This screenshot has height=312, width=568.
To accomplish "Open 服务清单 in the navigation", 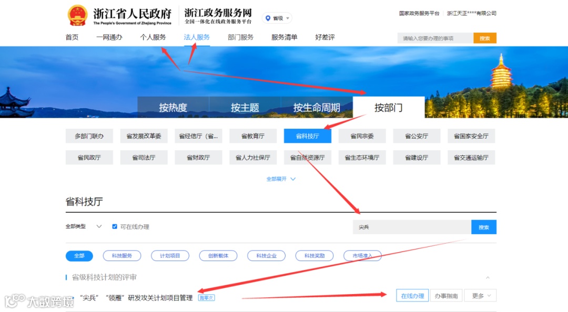I will (x=285, y=37).
